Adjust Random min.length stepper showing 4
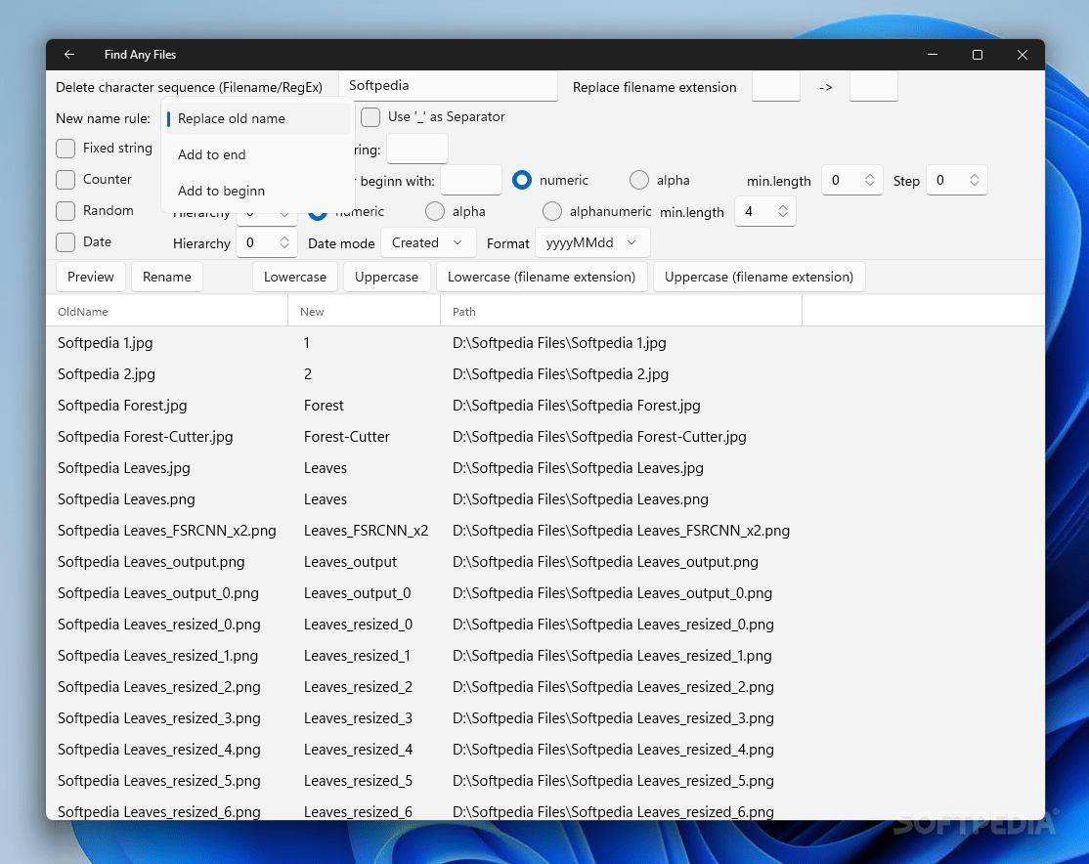 [x=783, y=211]
